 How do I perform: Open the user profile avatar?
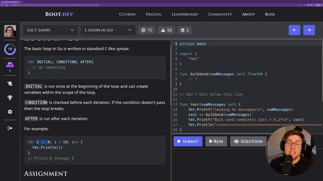tap(10, 31)
